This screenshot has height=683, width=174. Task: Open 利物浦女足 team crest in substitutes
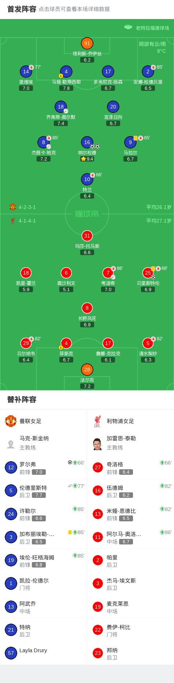coord(97,421)
